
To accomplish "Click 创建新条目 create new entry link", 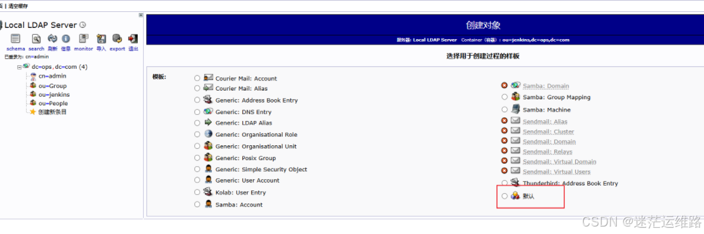I will click(x=52, y=112).
